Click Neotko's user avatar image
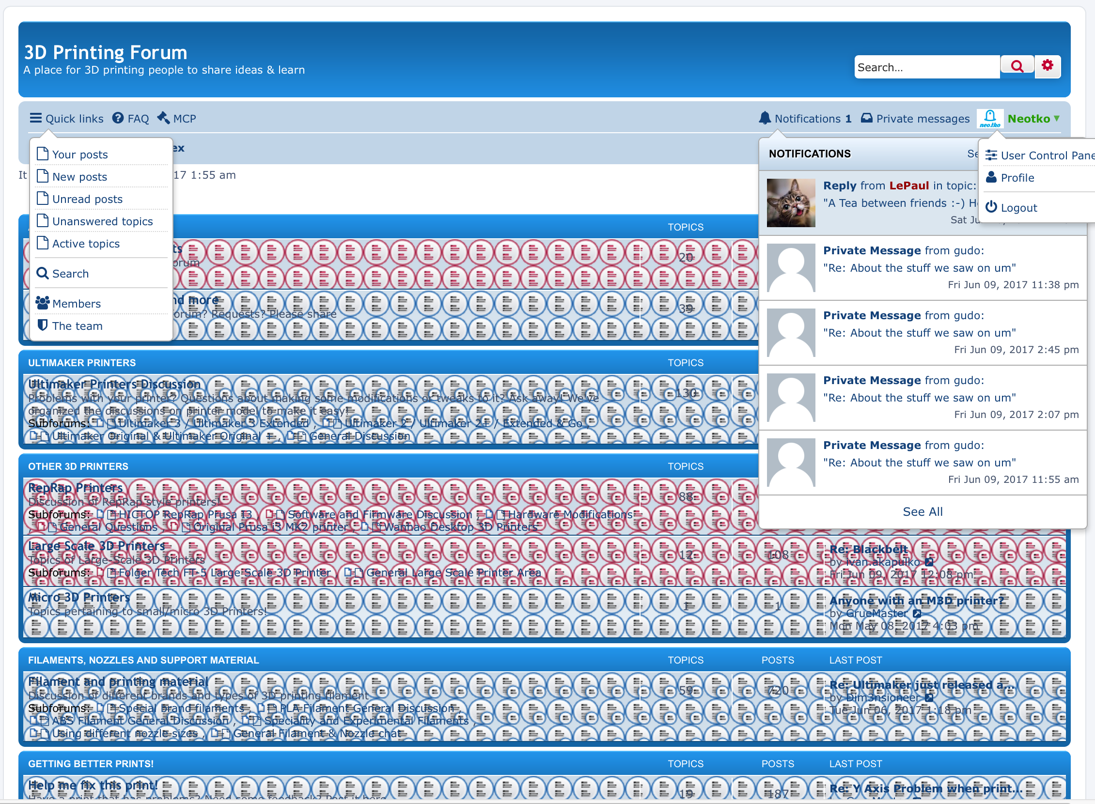1095x804 pixels. pos(989,118)
